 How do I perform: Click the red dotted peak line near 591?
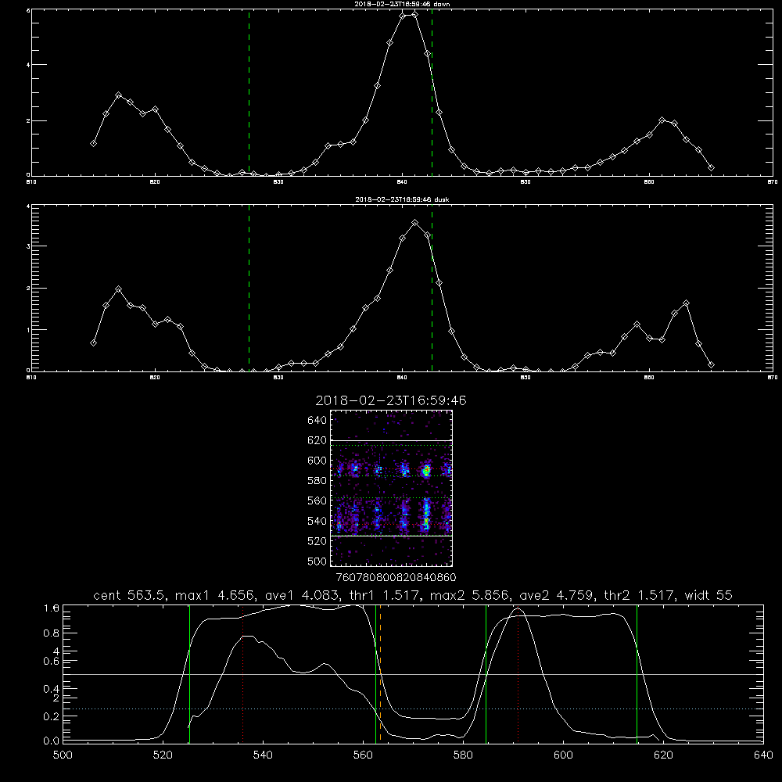point(518,673)
